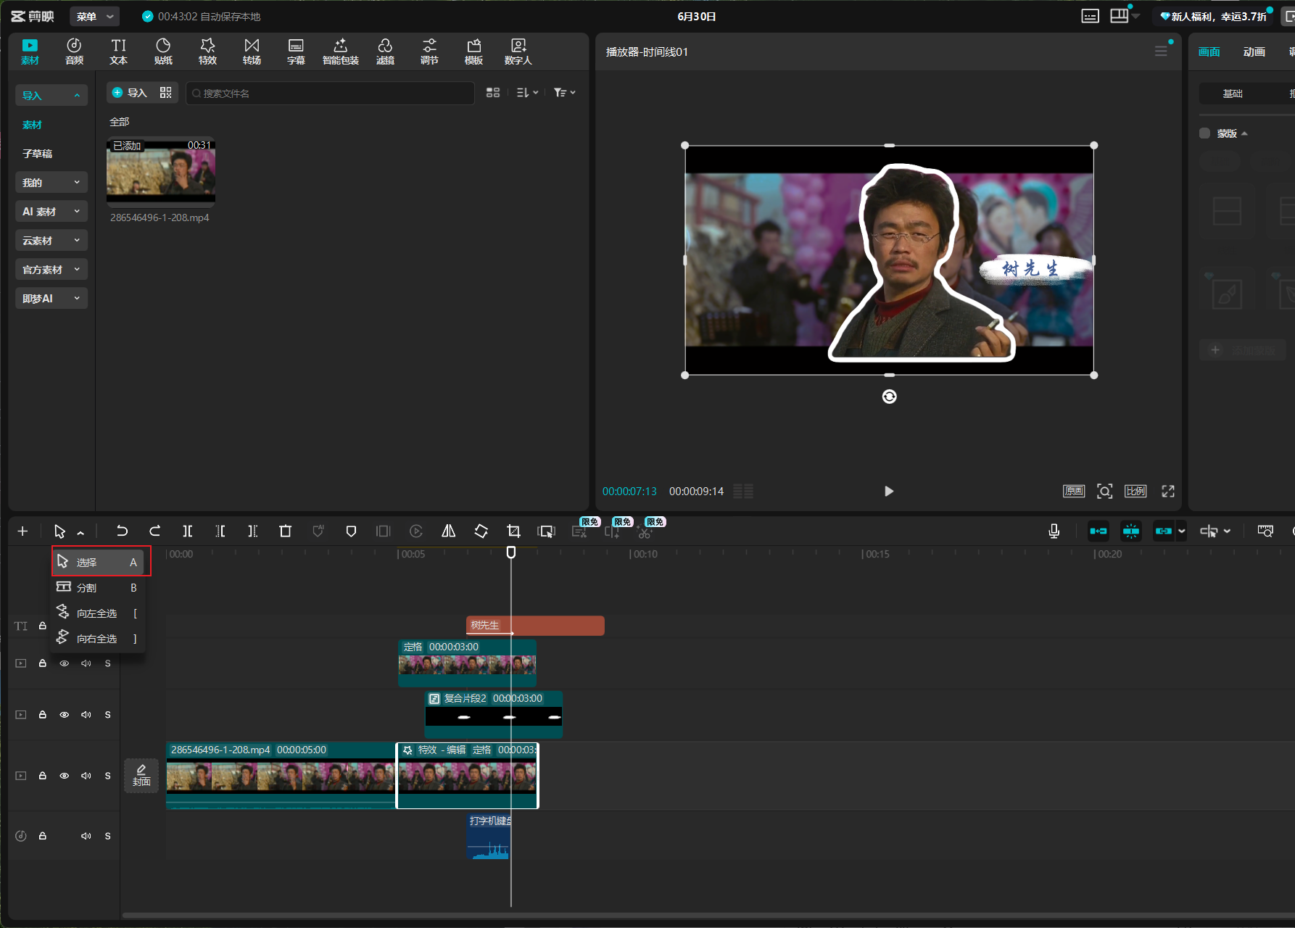Screen dimensions: 1295x928
Task: Click the player zoom-preview icon
Action: [x=1104, y=492]
